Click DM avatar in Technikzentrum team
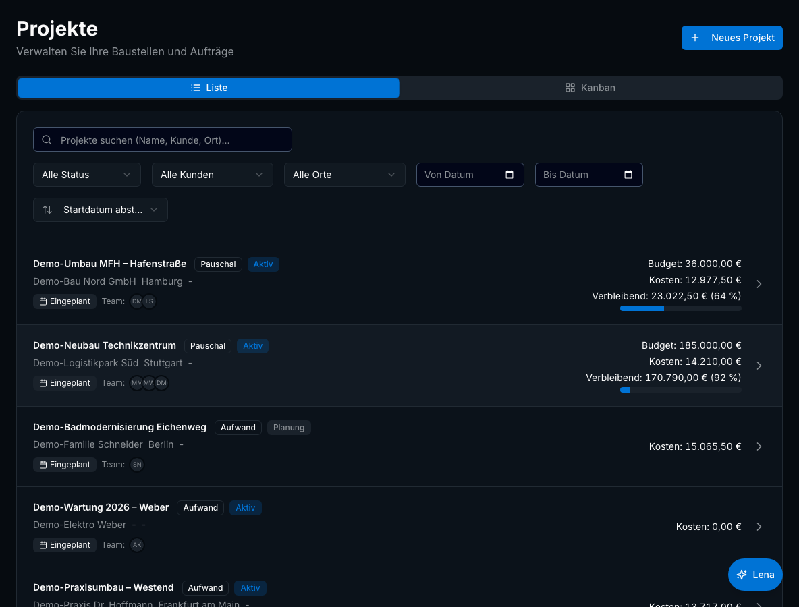 click(161, 383)
